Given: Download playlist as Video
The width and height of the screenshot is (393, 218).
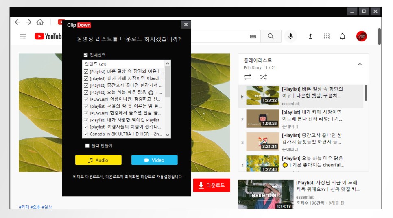Looking at the screenshot, I should 155,160.
